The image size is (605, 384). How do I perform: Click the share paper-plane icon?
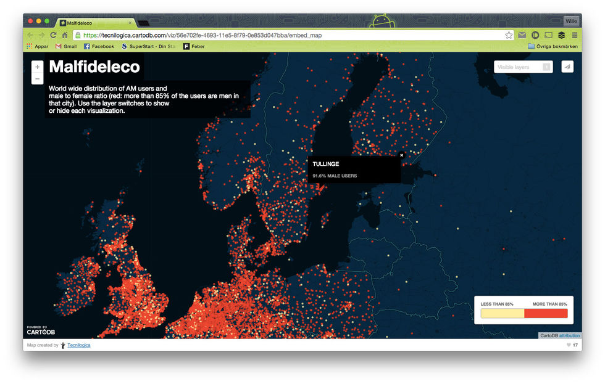[x=567, y=67]
